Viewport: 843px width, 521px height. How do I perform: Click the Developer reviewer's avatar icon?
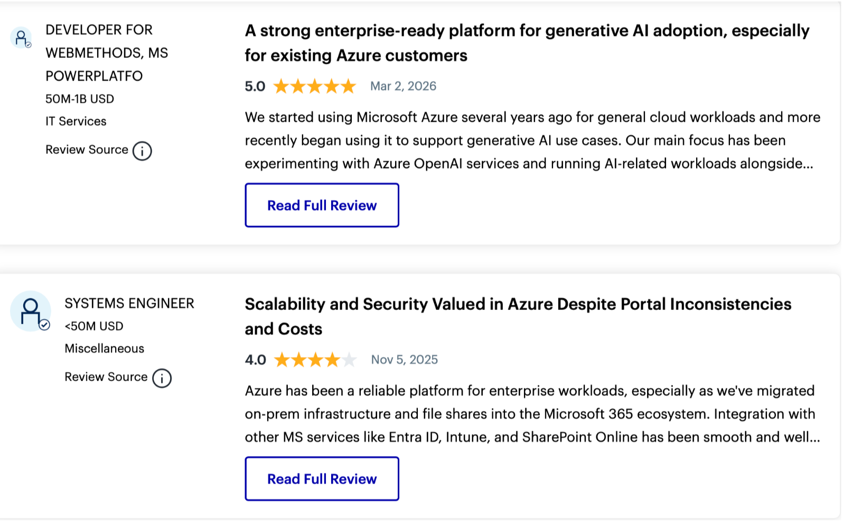click(x=21, y=38)
